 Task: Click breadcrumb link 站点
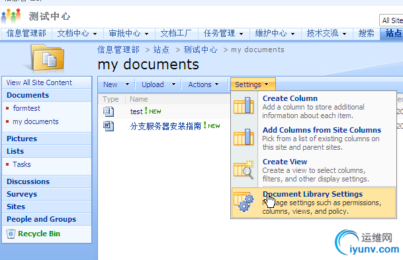click(161, 49)
